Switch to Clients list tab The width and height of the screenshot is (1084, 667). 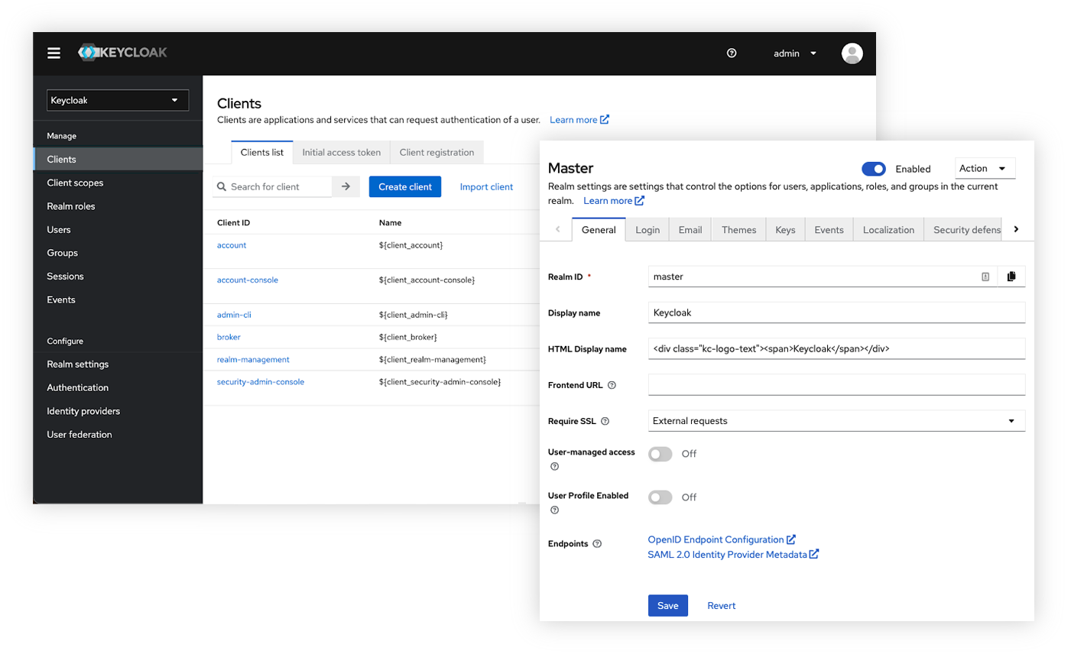click(x=261, y=152)
